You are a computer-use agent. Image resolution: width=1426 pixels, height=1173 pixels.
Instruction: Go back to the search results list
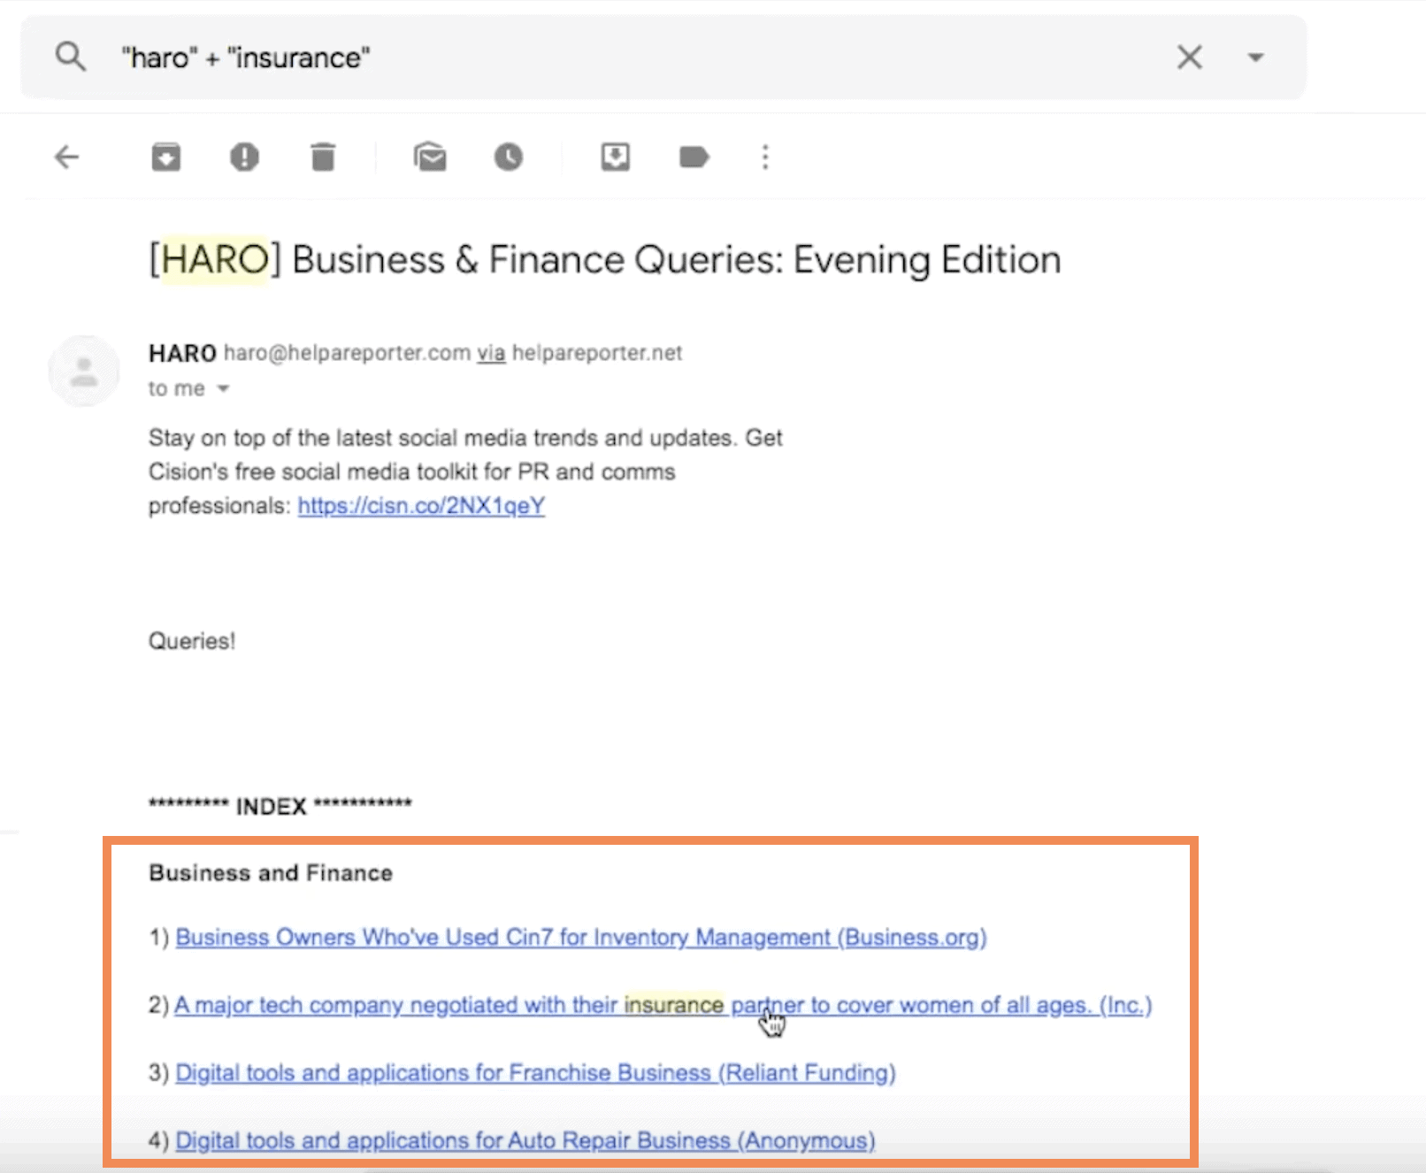(67, 157)
